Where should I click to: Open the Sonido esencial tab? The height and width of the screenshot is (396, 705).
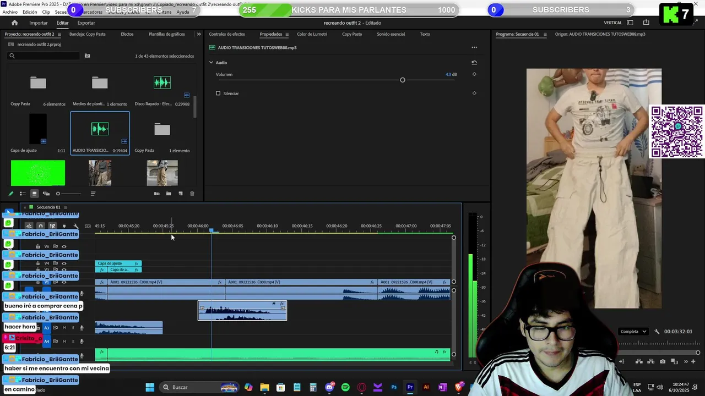point(391,34)
